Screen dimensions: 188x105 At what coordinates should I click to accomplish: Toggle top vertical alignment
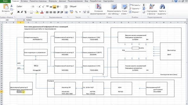(x=47, y=7)
